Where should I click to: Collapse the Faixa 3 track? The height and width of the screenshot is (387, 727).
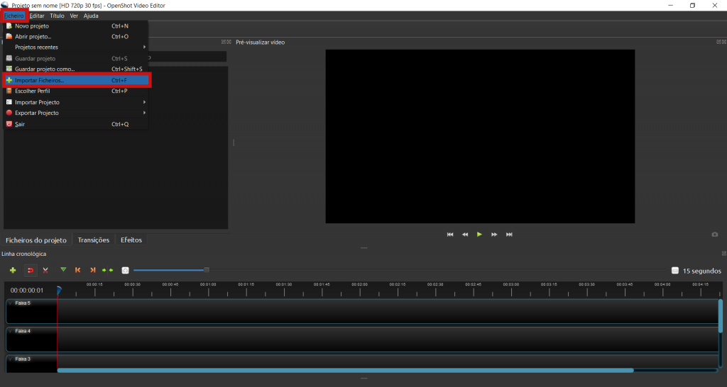pos(11,359)
